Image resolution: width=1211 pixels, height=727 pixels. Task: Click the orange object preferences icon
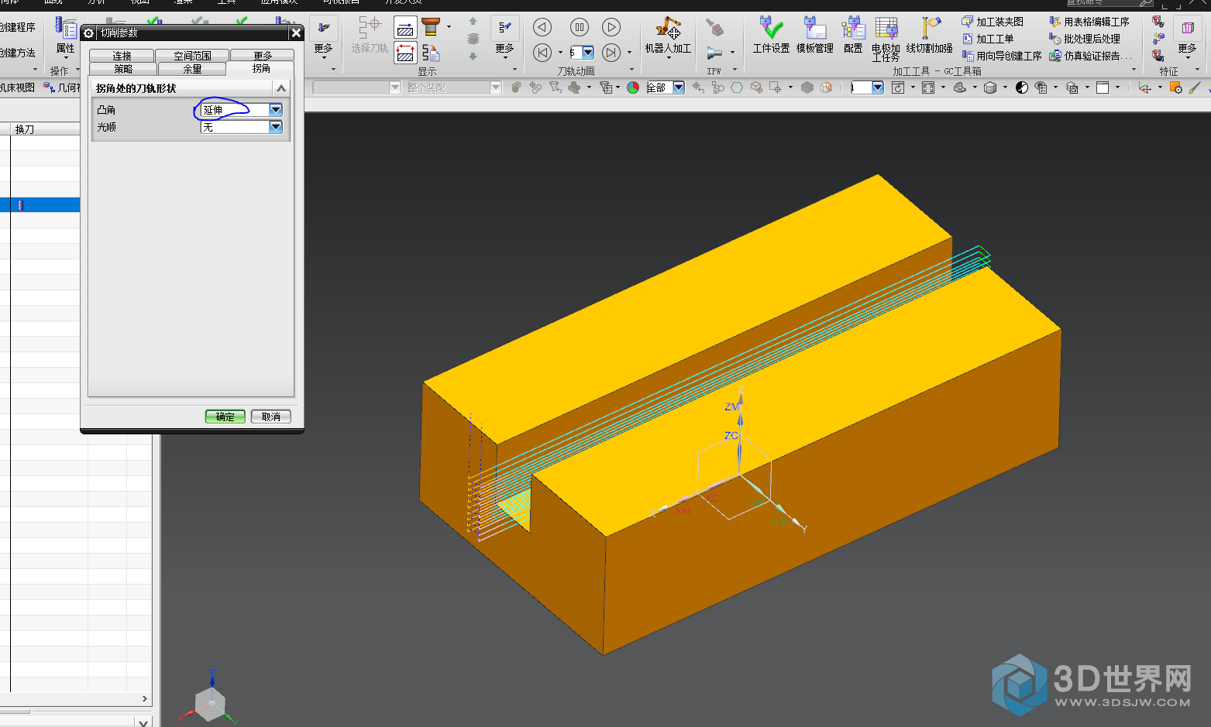[1175, 87]
